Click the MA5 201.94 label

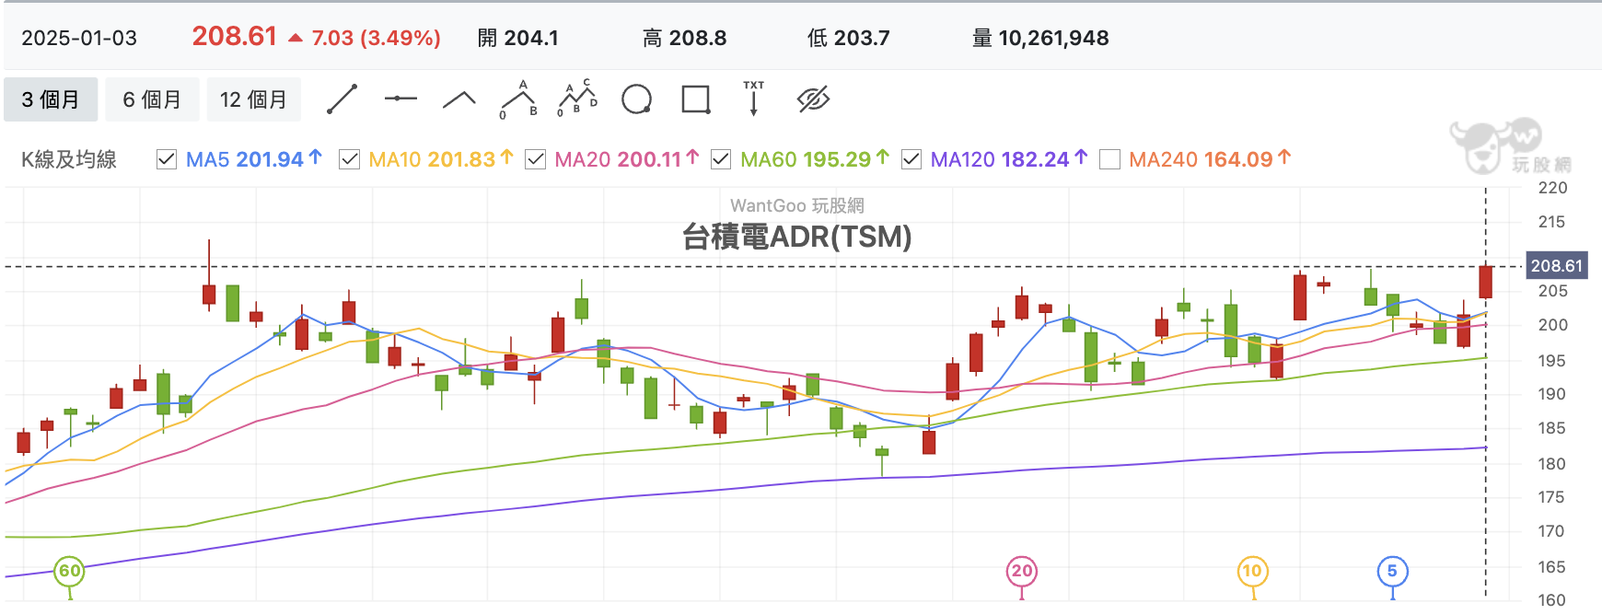tap(245, 159)
